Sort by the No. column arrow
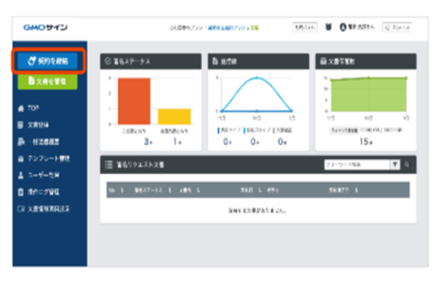Screen dimensions: 445x304 click(x=122, y=190)
